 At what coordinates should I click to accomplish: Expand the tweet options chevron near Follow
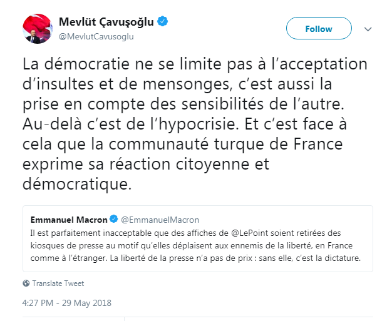[368, 29]
